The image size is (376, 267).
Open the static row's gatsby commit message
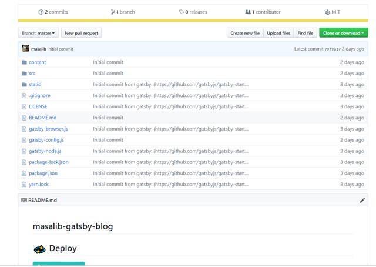[170, 84]
